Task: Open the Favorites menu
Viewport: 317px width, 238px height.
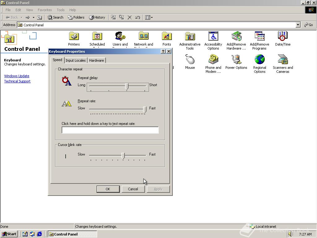Action: pos(45,10)
